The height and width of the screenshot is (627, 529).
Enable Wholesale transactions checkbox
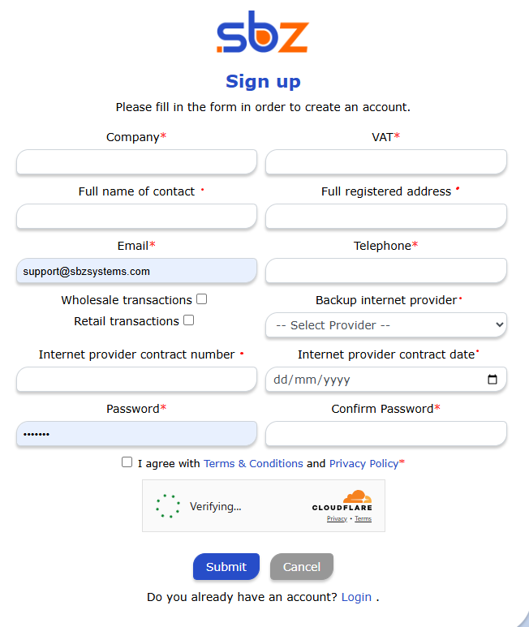[x=202, y=299]
